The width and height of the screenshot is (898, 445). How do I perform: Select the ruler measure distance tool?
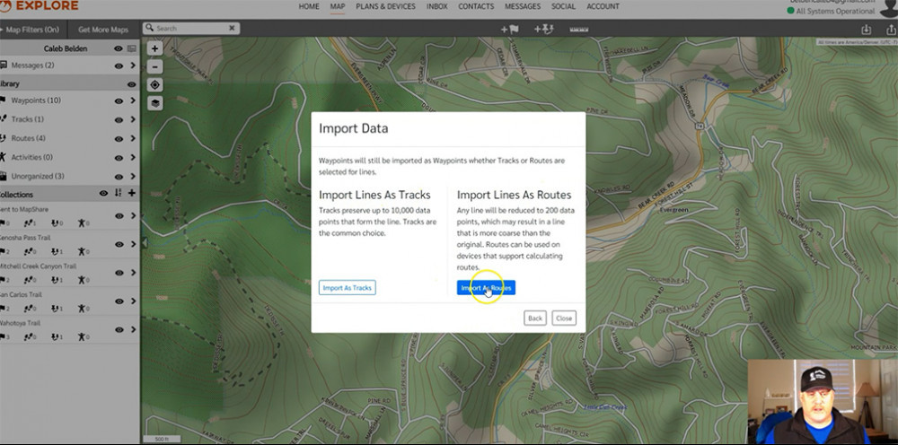pyautogui.click(x=579, y=30)
